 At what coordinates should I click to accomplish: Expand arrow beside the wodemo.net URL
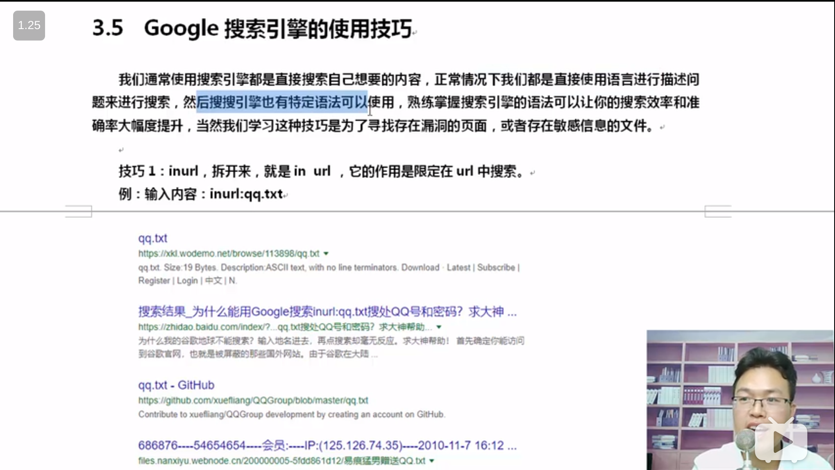[326, 253]
